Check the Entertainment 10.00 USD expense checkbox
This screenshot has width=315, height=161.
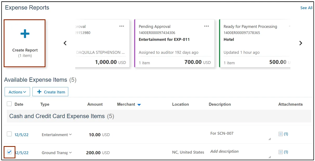pyautogui.click(x=9, y=134)
